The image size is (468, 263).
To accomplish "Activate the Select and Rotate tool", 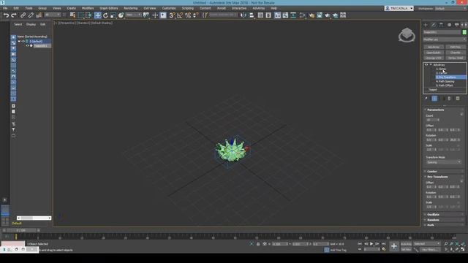I will 105,15.
